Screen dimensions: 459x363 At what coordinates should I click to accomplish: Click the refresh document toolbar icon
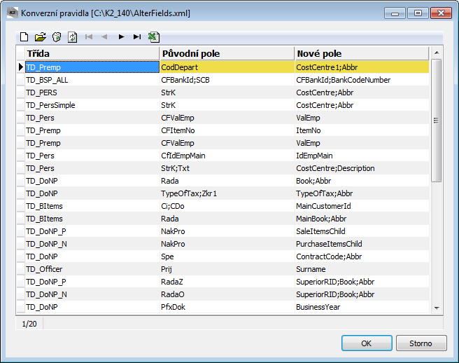(72, 37)
